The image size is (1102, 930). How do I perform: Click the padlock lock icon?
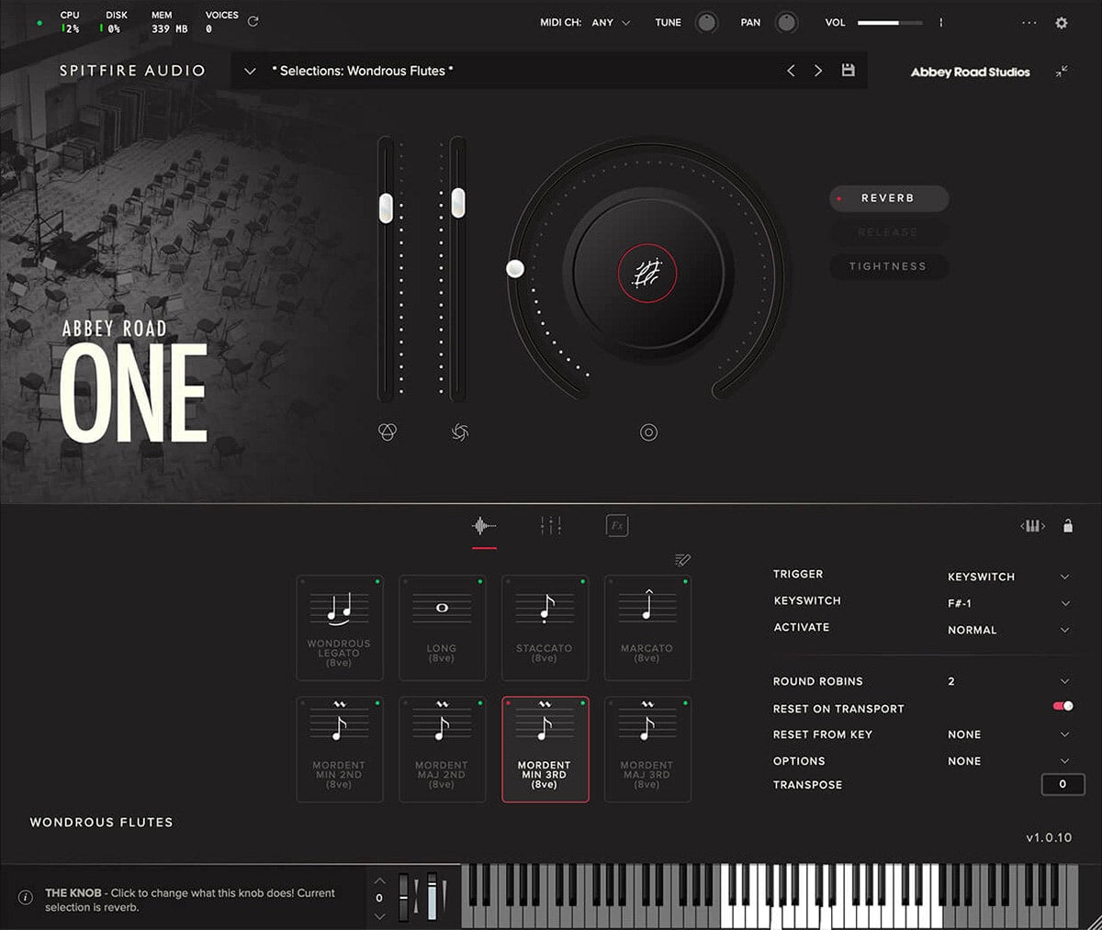tap(1067, 526)
